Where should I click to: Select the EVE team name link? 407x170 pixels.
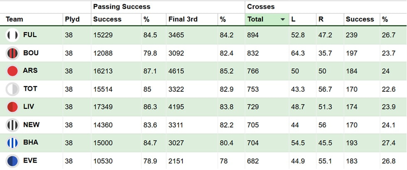(x=30, y=160)
